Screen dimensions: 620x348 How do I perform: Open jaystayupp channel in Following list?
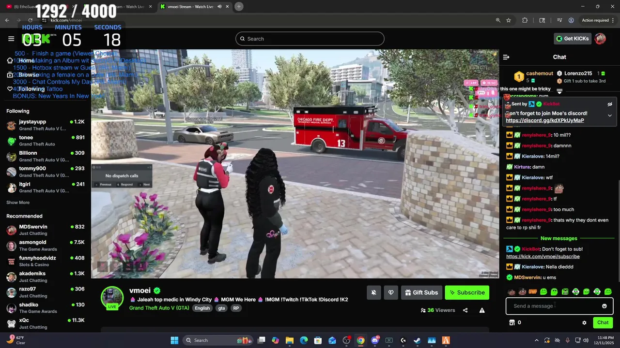coord(46,125)
